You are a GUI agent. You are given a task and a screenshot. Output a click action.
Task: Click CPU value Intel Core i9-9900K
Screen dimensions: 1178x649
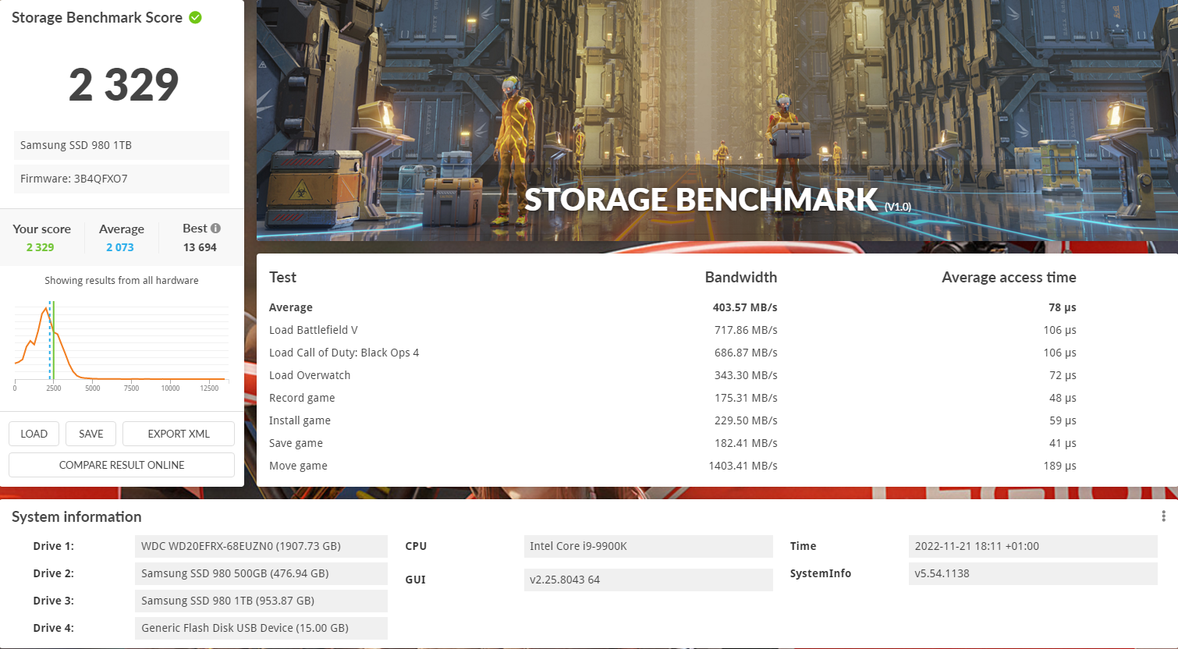point(648,546)
